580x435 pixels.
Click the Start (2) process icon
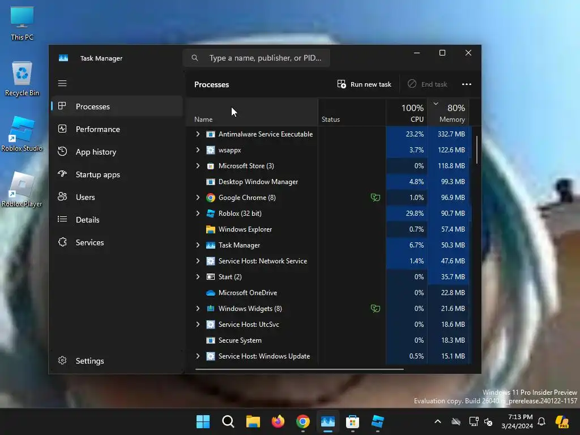(x=211, y=277)
